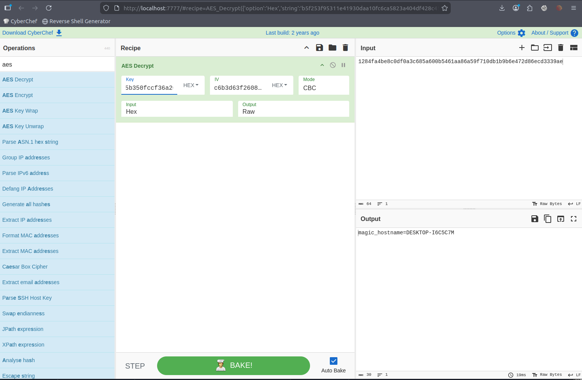The image size is (582, 380).
Task: Focus the operations search box
Action: click(57, 64)
